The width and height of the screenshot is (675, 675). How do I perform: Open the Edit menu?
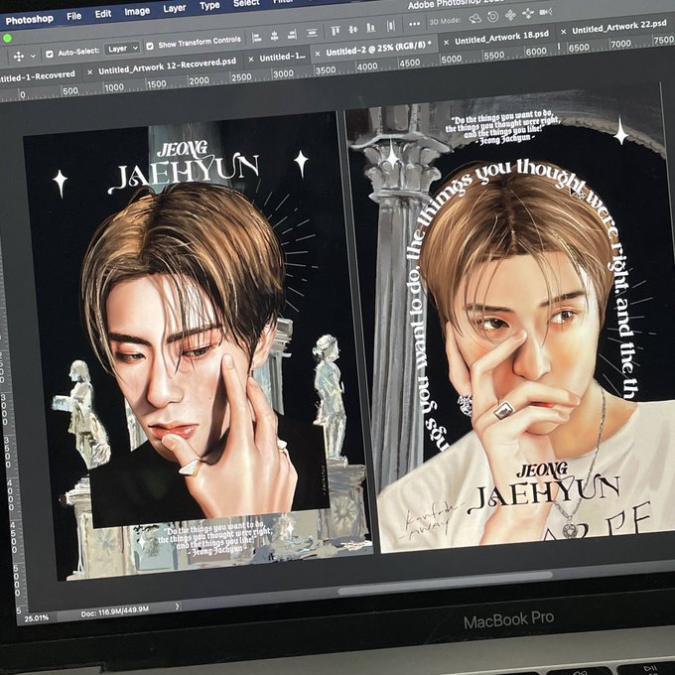click(103, 14)
